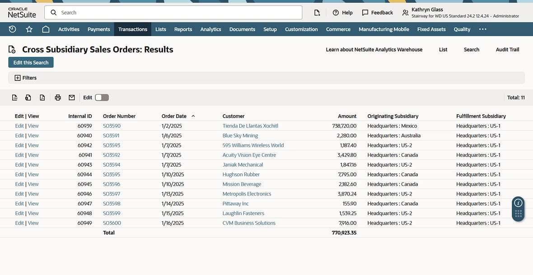Click the Edit this Search button
Viewport: 533px width, 275px height.
point(31,62)
